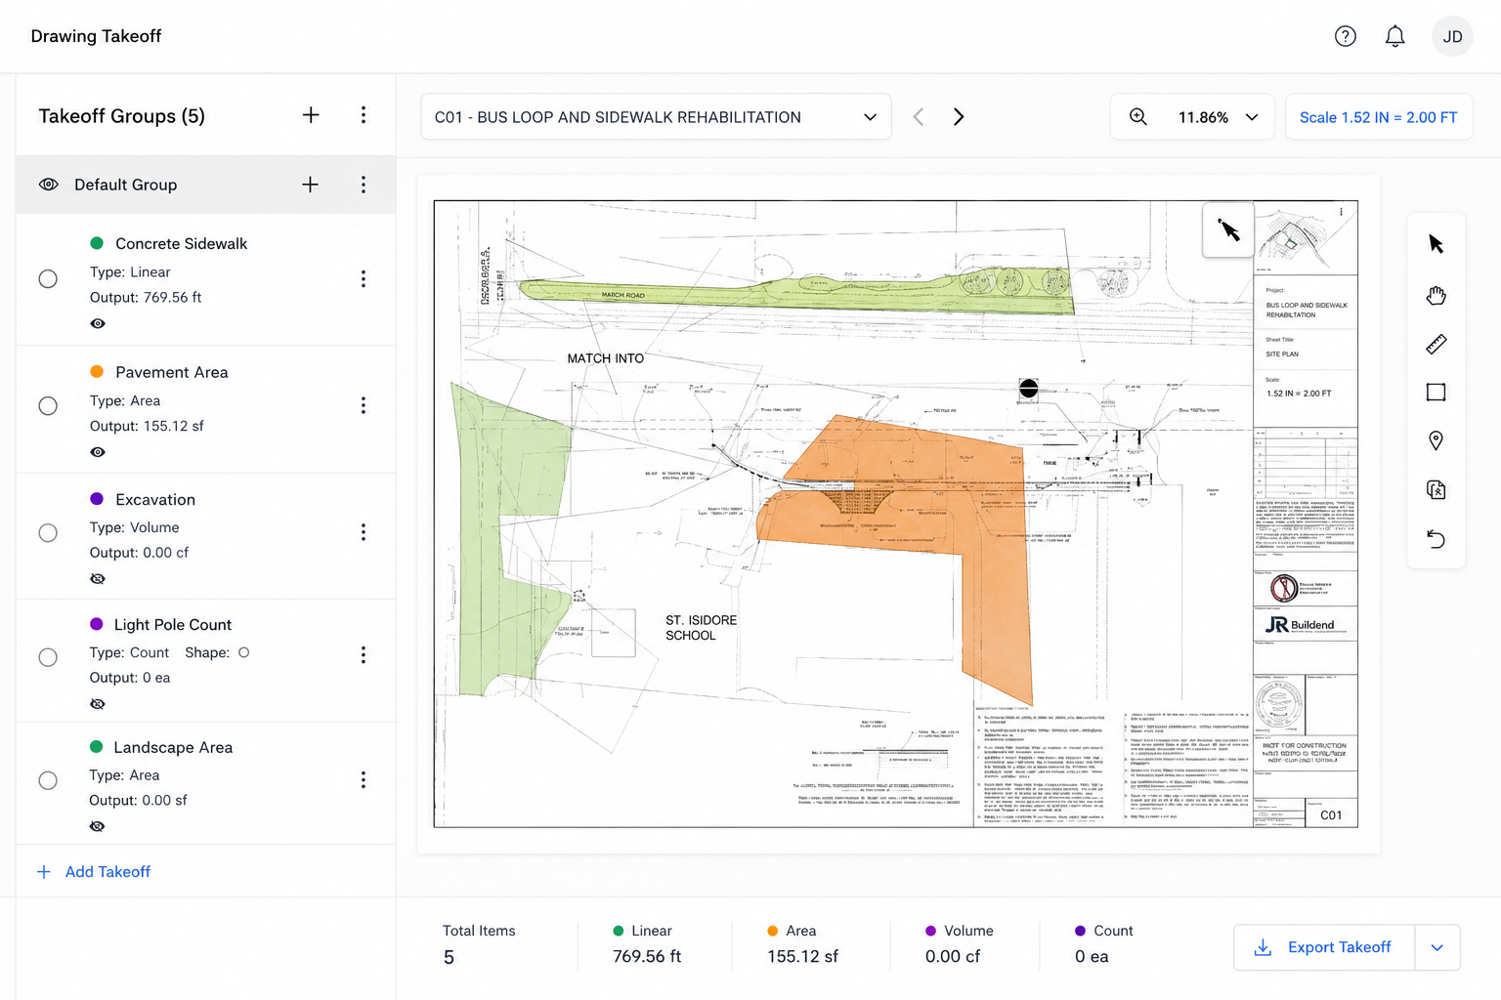
Task: Select the Pavement Area radio button
Action: point(48,405)
